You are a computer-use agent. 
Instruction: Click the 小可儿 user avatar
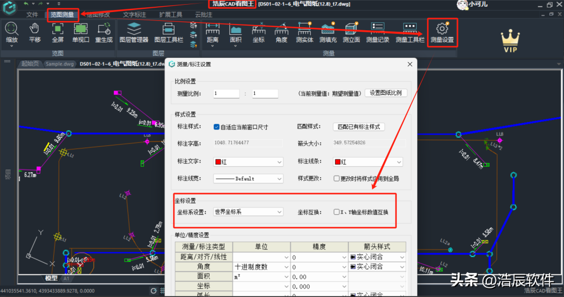point(462,4)
